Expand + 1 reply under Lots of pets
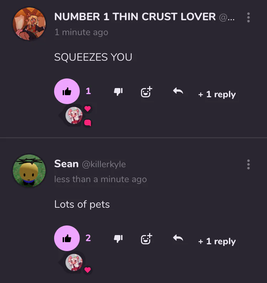This screenshot has height=283, width=267. coord(217,241)
